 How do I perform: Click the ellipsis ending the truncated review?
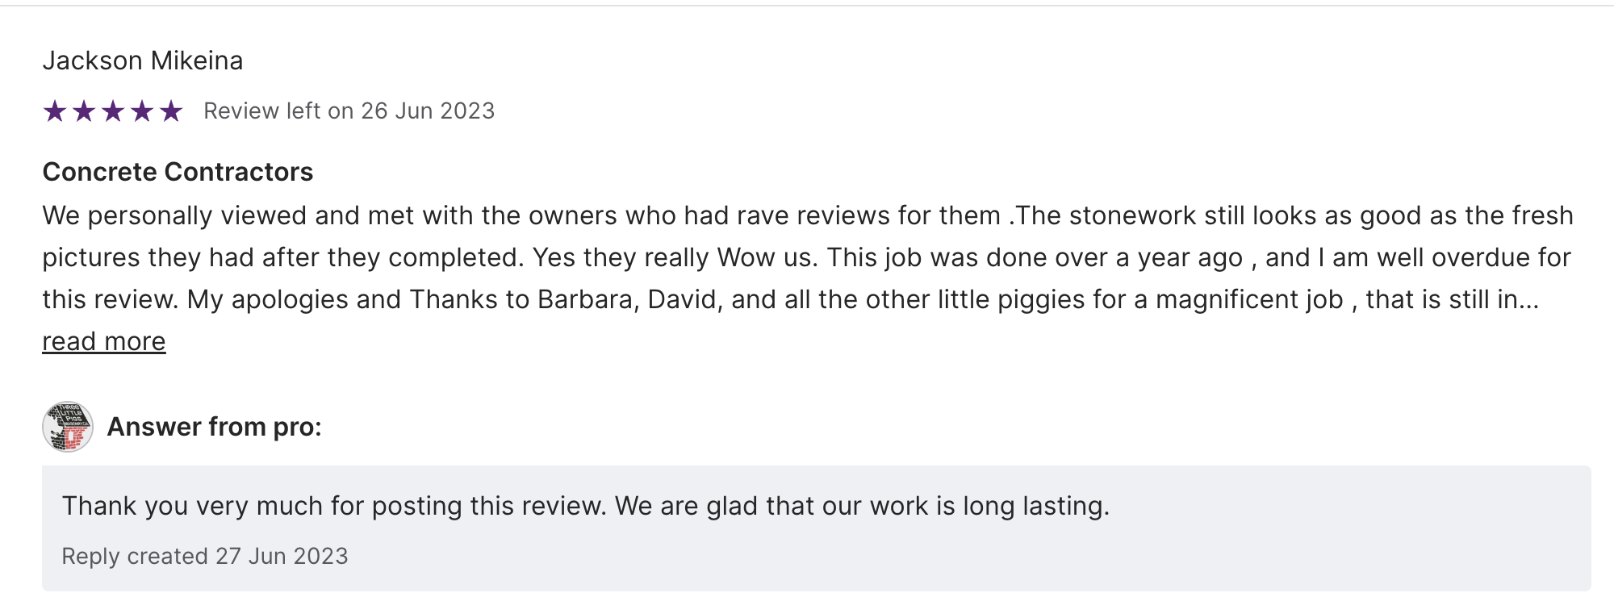point(1528,301)
